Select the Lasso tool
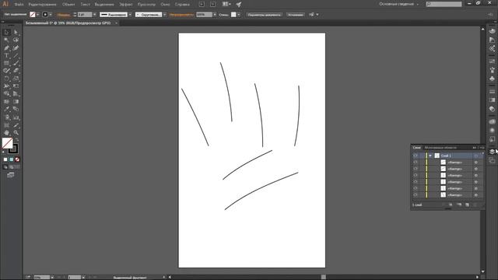This screenshot has height=280, width=498. [x=16, y=40]
